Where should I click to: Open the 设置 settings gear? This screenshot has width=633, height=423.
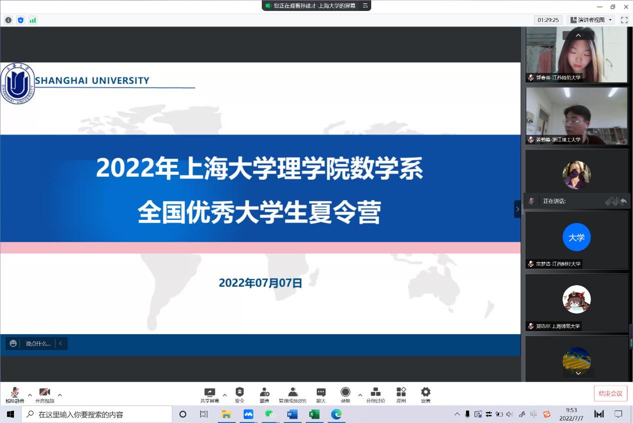click(426, 393)
